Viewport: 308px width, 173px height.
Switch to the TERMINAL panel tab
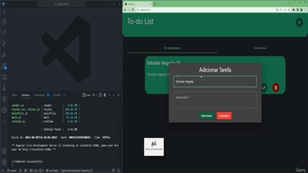point(26,95)
